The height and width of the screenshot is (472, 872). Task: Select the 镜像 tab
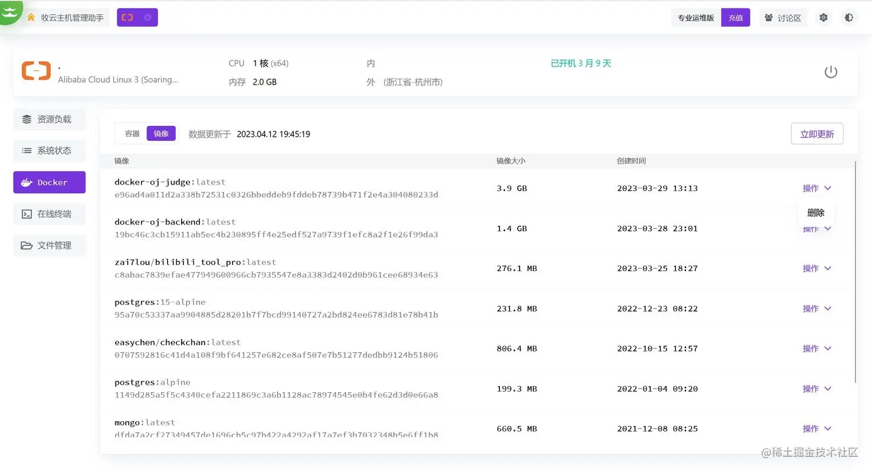[161, 133]
